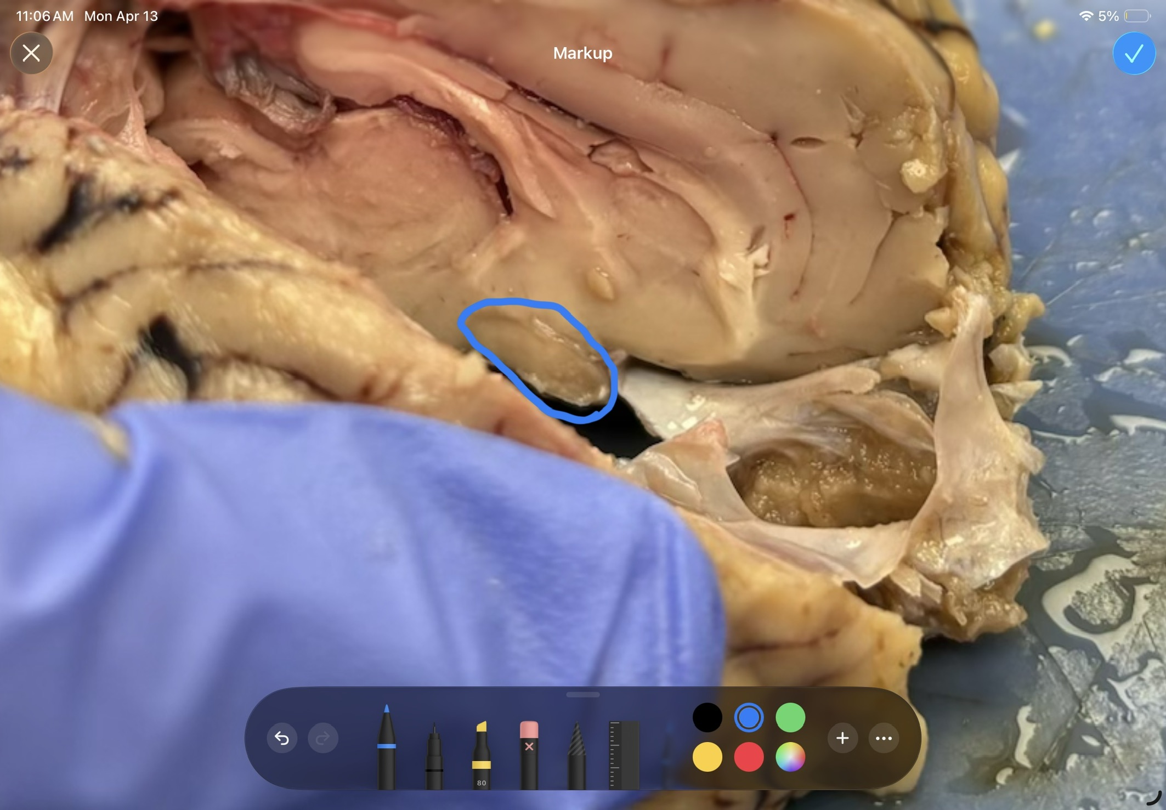Tap the undo arrow button
Screen dimensions: 1166x810
tap(282, 738)
